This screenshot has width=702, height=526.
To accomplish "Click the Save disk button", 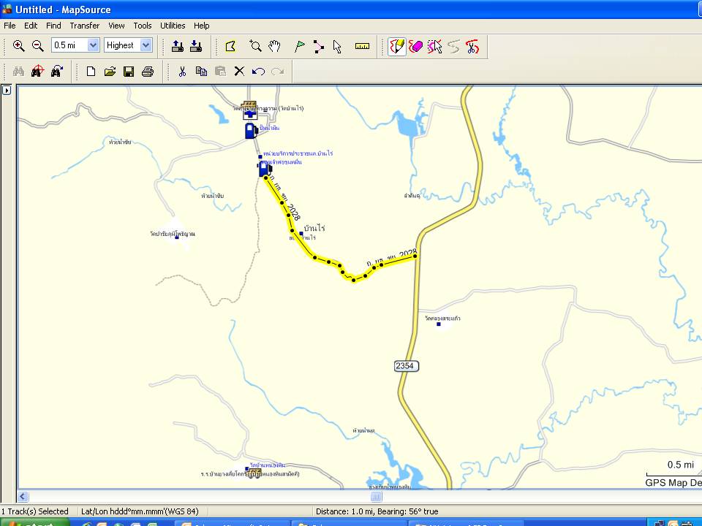I will coord(129,71).
